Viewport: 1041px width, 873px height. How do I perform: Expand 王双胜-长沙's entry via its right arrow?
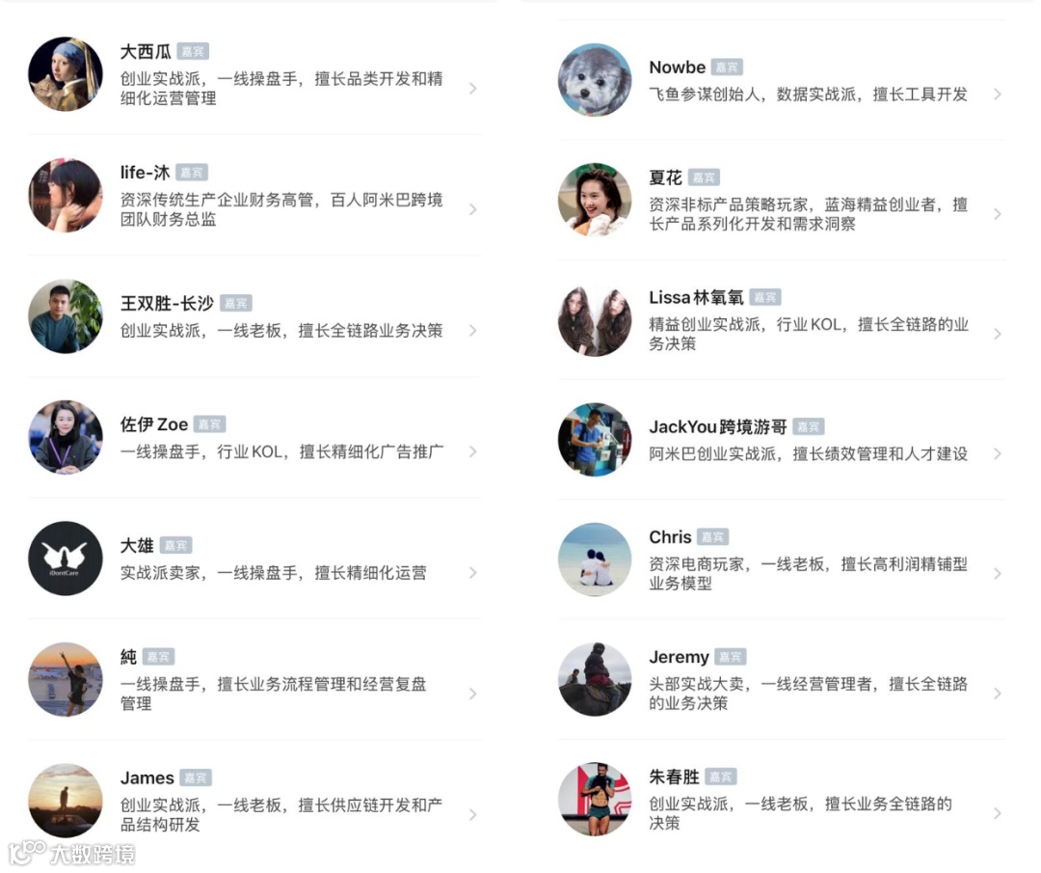tap(472, 330)
